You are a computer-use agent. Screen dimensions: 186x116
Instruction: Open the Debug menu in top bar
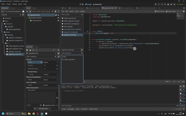click(15, 4)
